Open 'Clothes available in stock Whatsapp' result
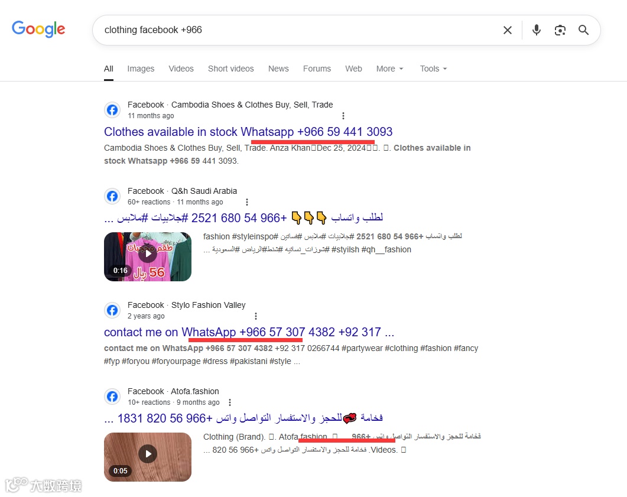 (x=248, y=132)
